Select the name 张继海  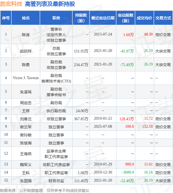pos(26,143)
